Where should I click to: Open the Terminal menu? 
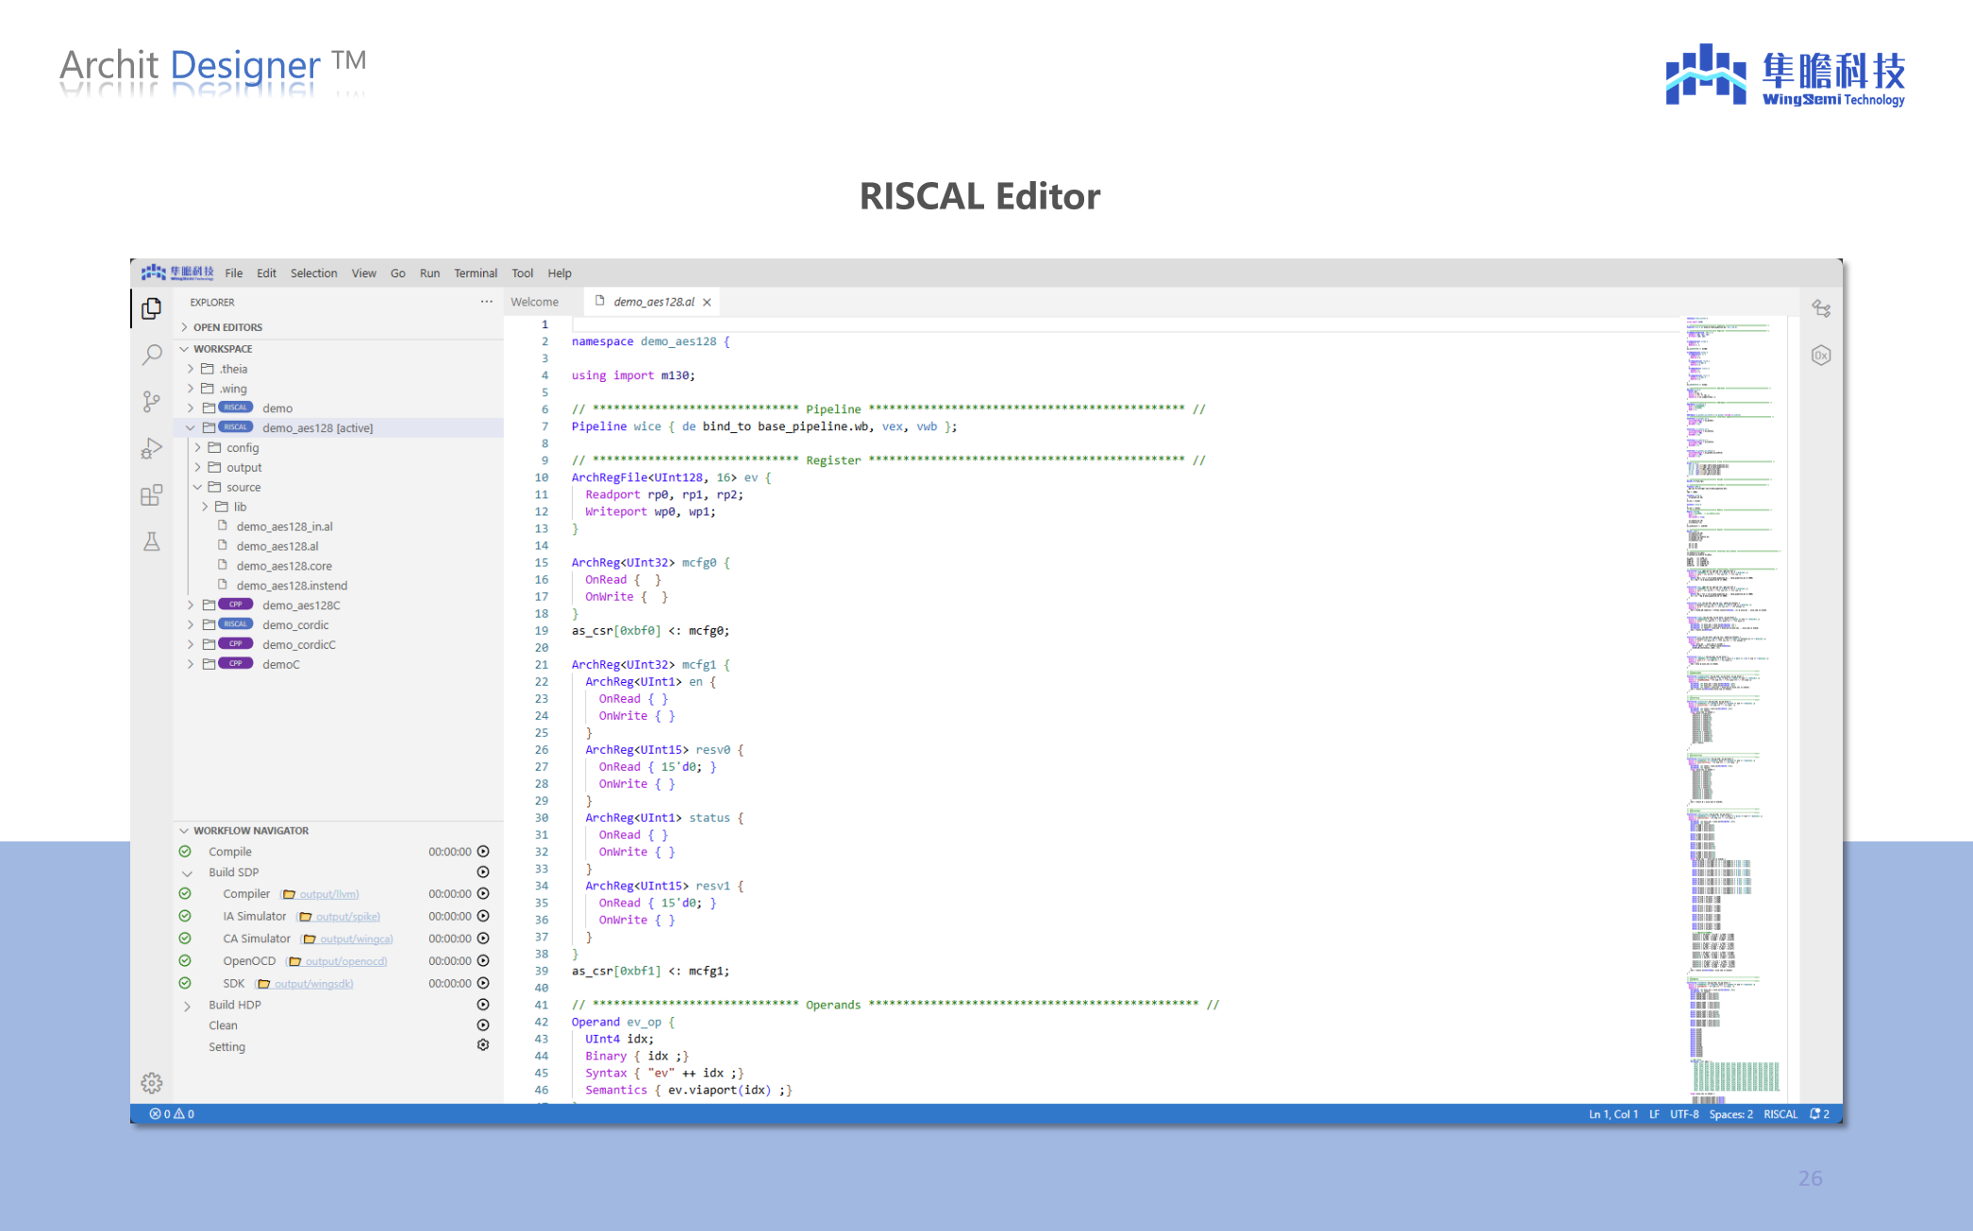476,274
